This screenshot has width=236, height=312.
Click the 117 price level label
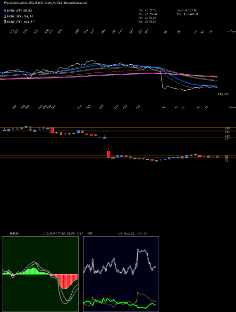click(x=227, y=139)
